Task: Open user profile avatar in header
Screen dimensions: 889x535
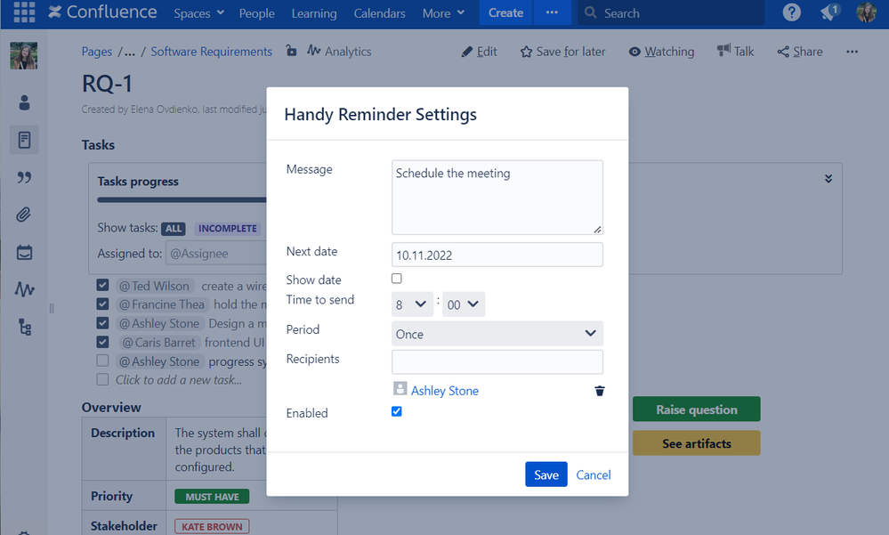Action: point(866,12)
